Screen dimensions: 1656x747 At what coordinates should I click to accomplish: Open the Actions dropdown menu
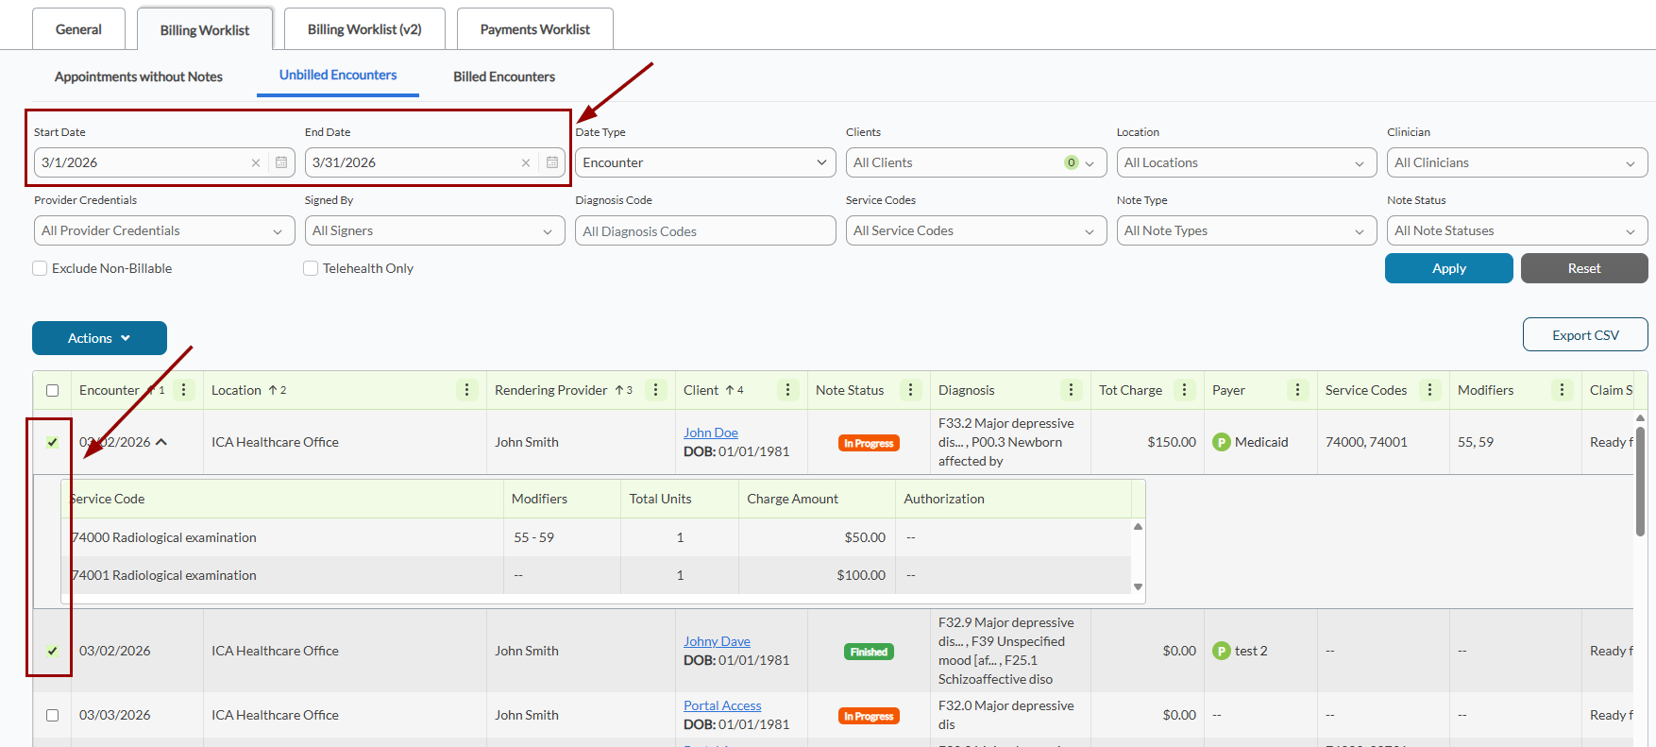point(99,338)
